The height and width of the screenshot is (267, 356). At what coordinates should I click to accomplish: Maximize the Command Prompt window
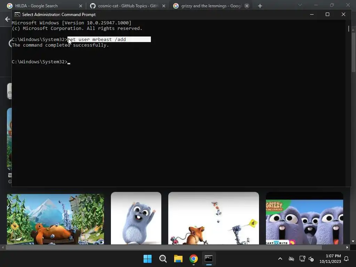[327, 14]
